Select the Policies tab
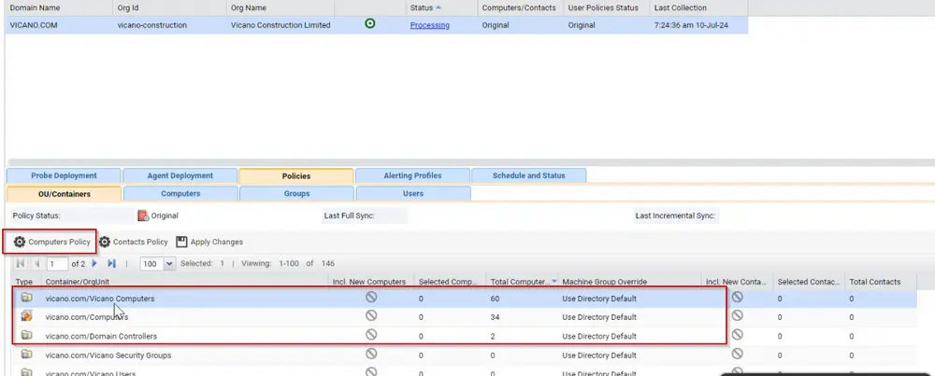The image size is (935, 376). pyautogui.click(x=296, y=176)
